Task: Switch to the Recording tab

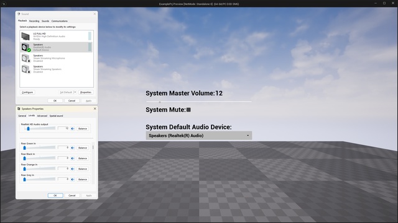Action: [x=34, y=21]
